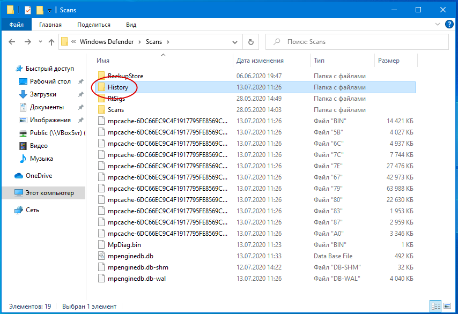Go back with the left arrow button
The width and height of the screenshot is (458, 314).
click(x=12, y=42)
